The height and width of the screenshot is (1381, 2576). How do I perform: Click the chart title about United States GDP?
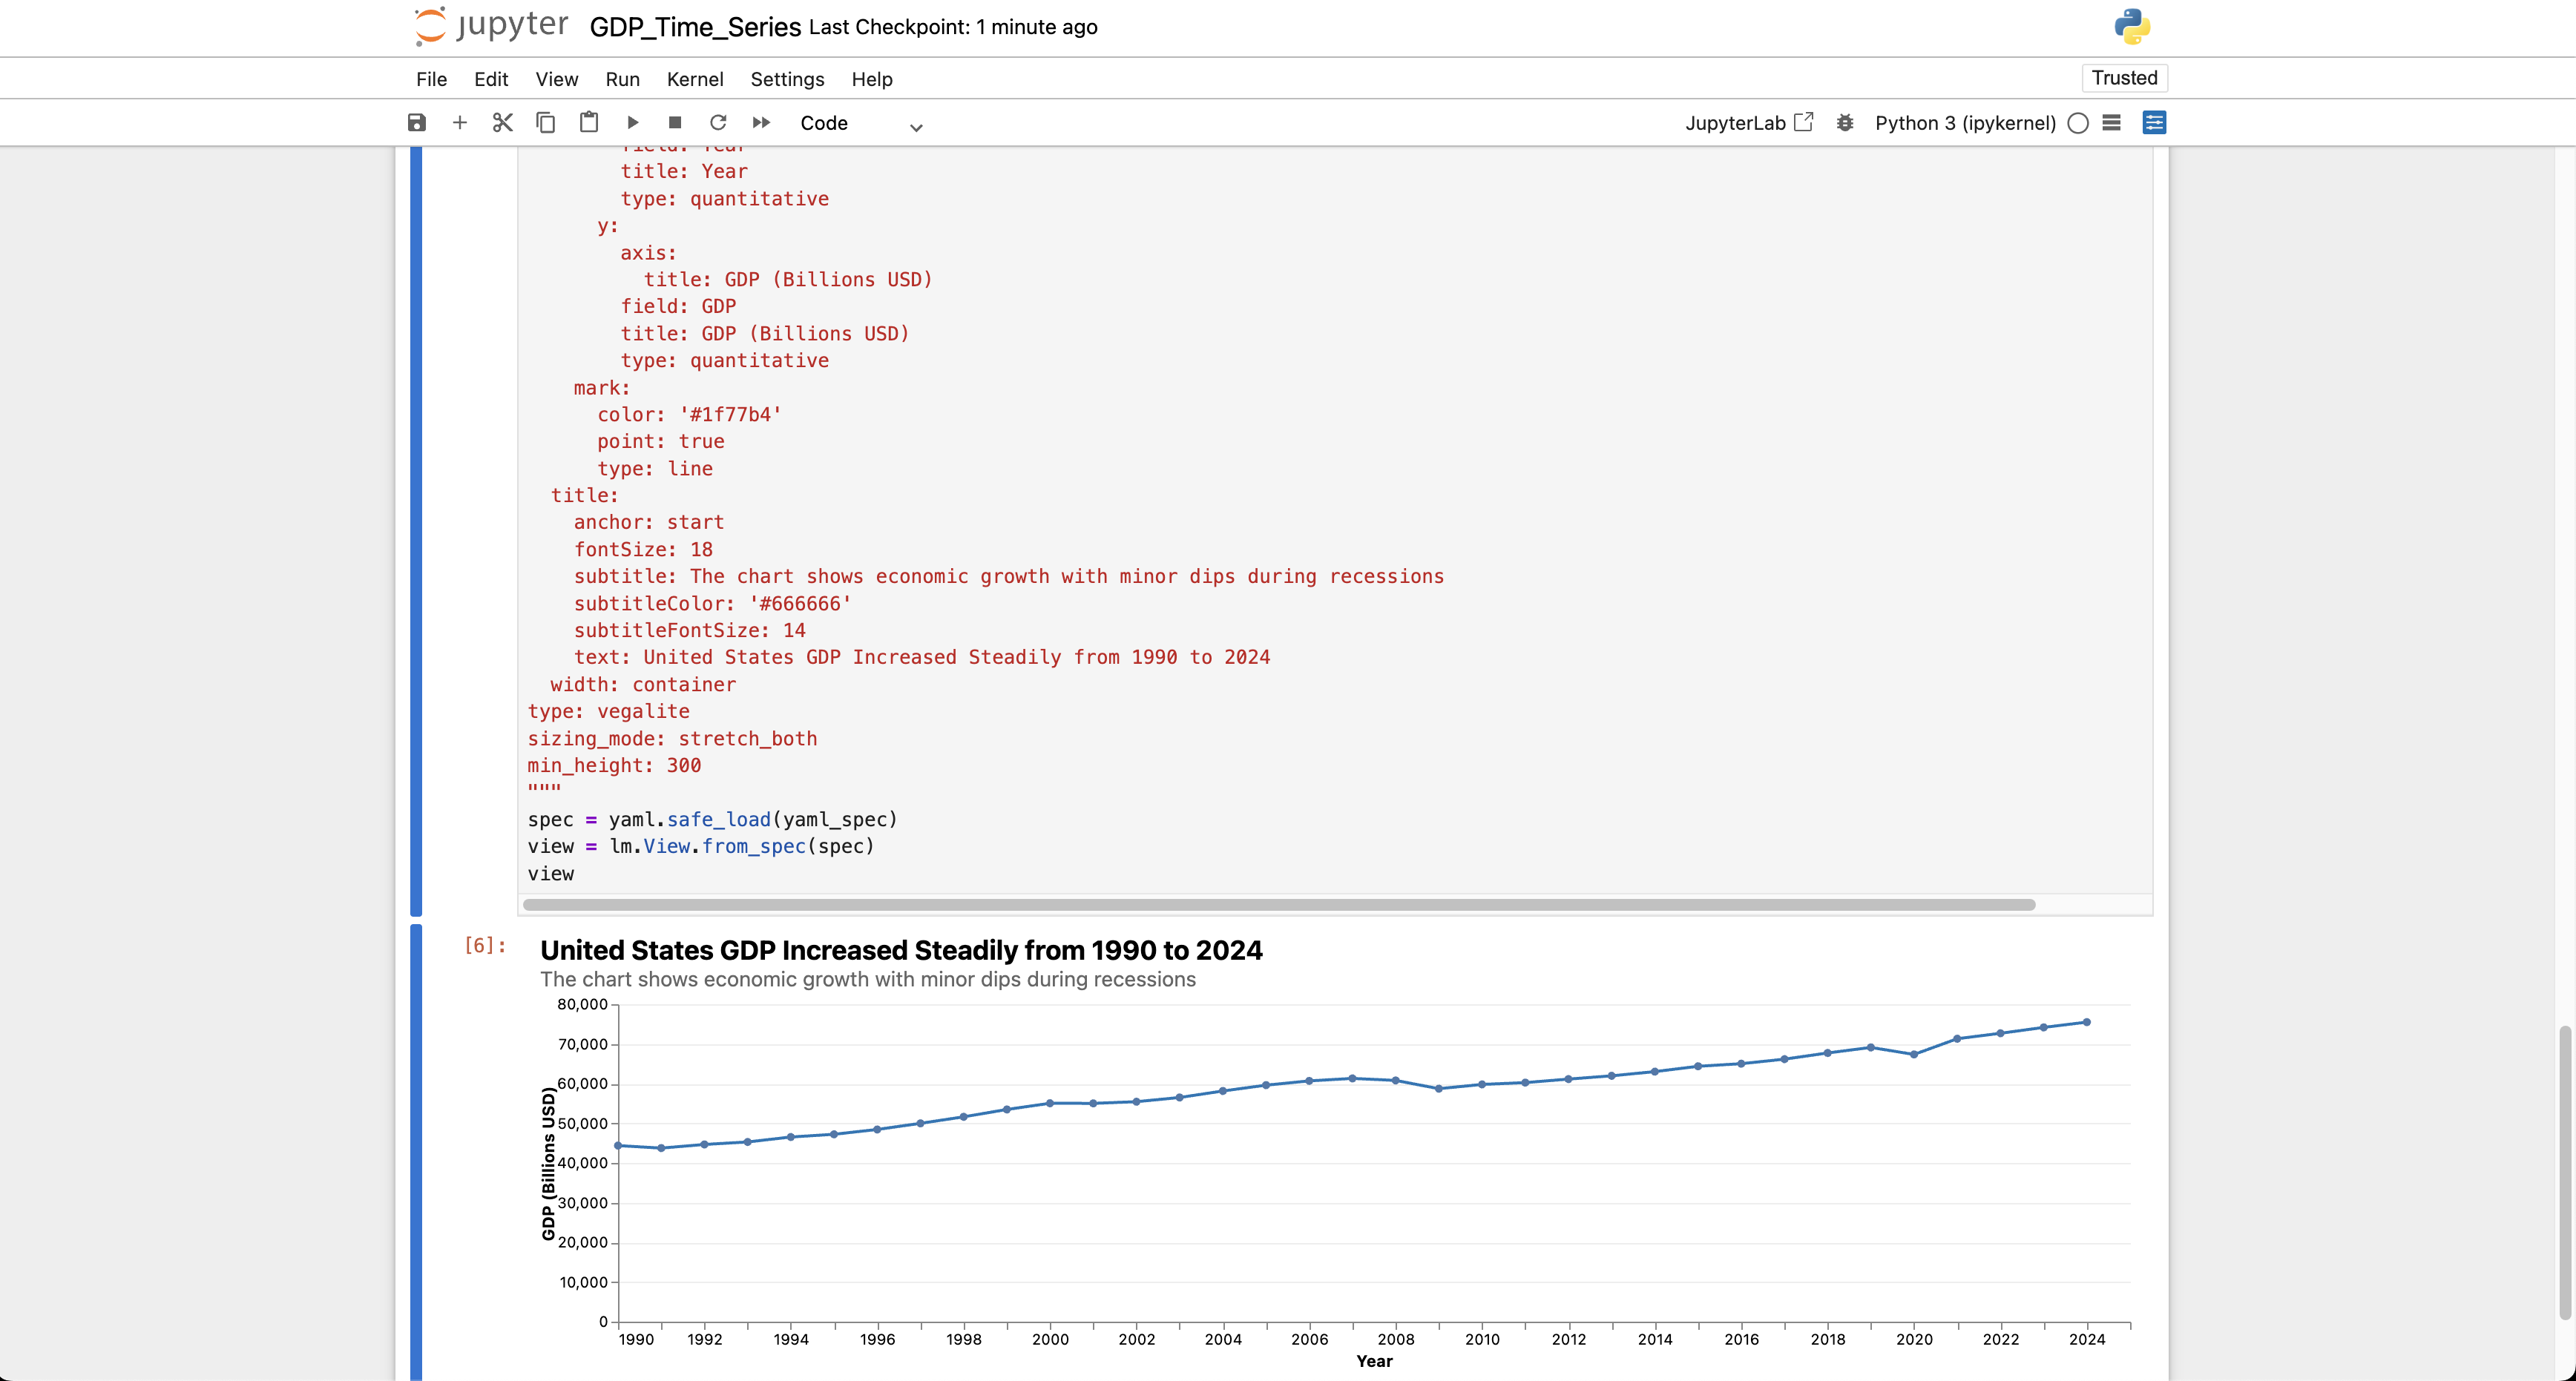[901, 950]
